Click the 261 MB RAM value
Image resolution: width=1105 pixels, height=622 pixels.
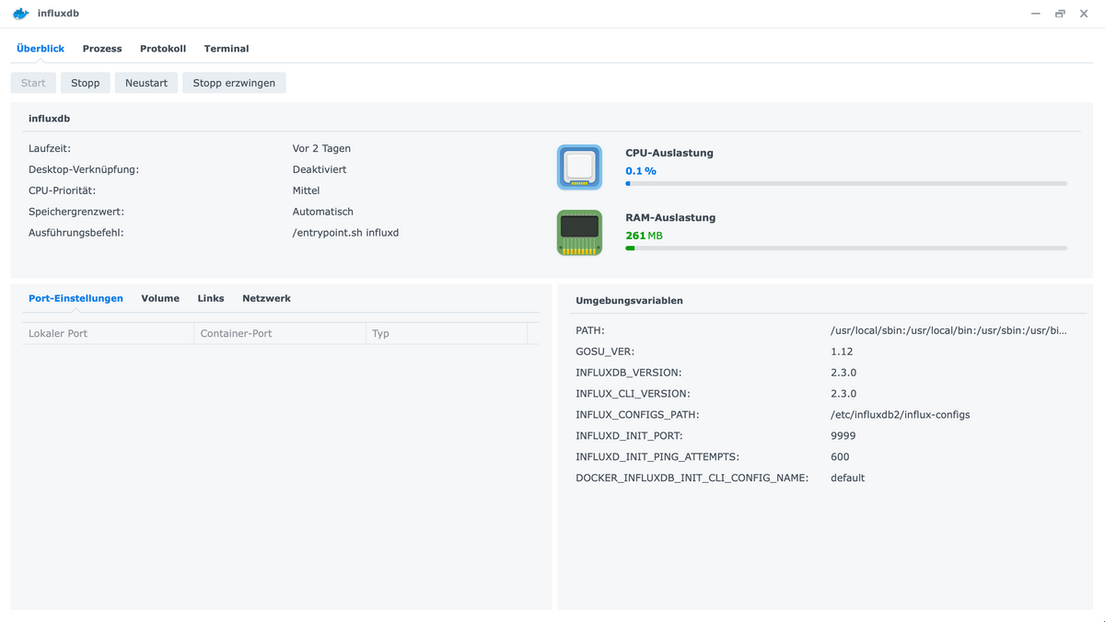pyautogui.click(x=644, y=236)
